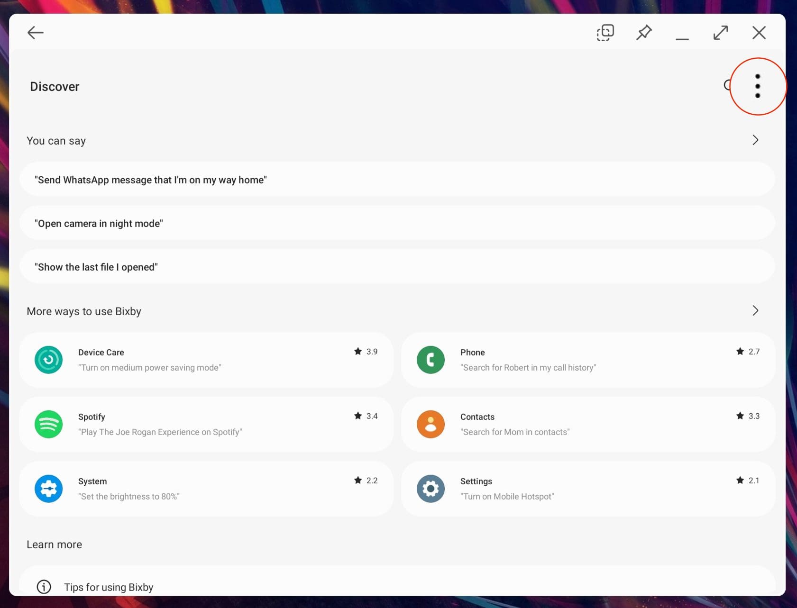Tap "Show the last file I opened"

pyautogui.click(x=96, y=267)
